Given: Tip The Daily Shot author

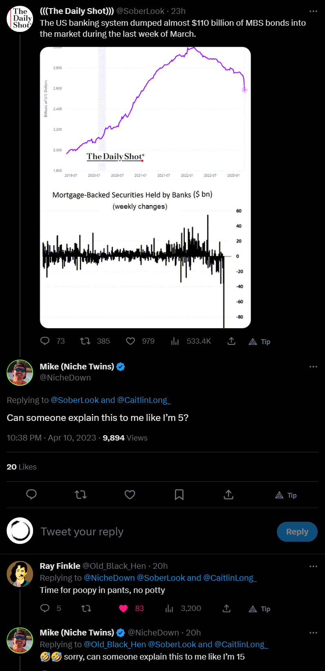Looking at the screenshot, I should coord(260,342).
